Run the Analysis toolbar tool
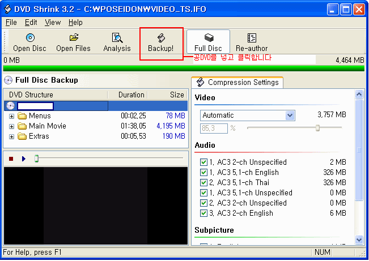This screenshot has height=261, width=369. click(117, 43)
